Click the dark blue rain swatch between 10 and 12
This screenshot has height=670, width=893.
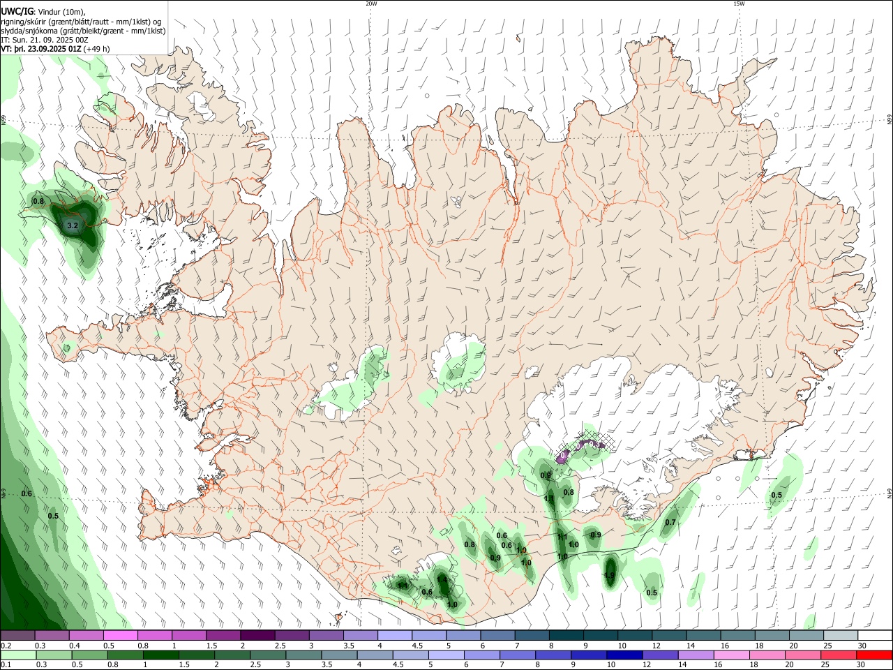coord(624,655)
